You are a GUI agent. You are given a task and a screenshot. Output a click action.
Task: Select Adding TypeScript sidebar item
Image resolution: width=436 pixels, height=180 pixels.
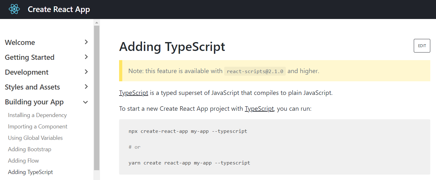(x=30, y=172)
